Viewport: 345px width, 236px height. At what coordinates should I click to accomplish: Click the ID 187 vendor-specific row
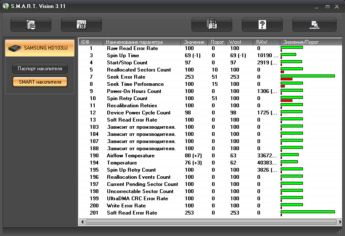(x=210, y=141)
